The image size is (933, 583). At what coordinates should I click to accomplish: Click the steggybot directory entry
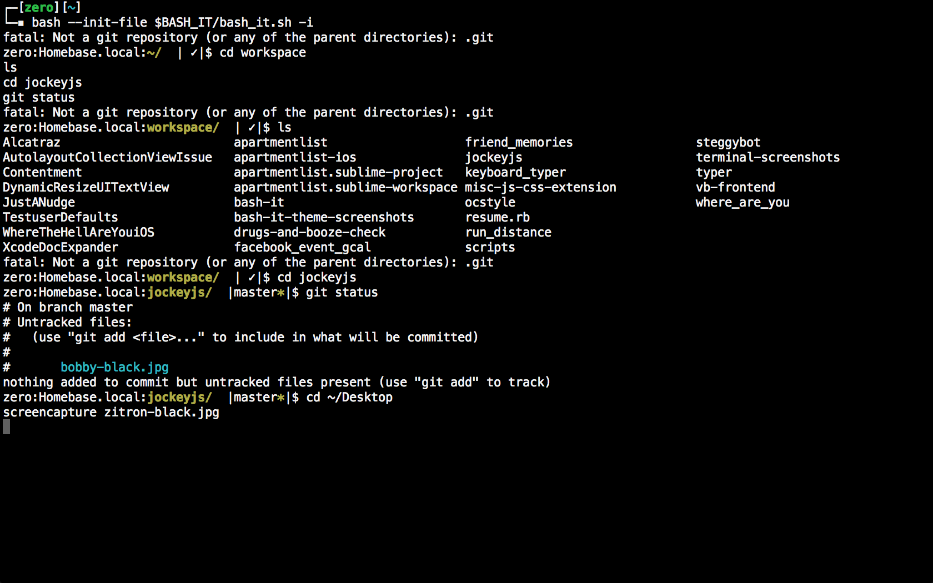point(728,143)
